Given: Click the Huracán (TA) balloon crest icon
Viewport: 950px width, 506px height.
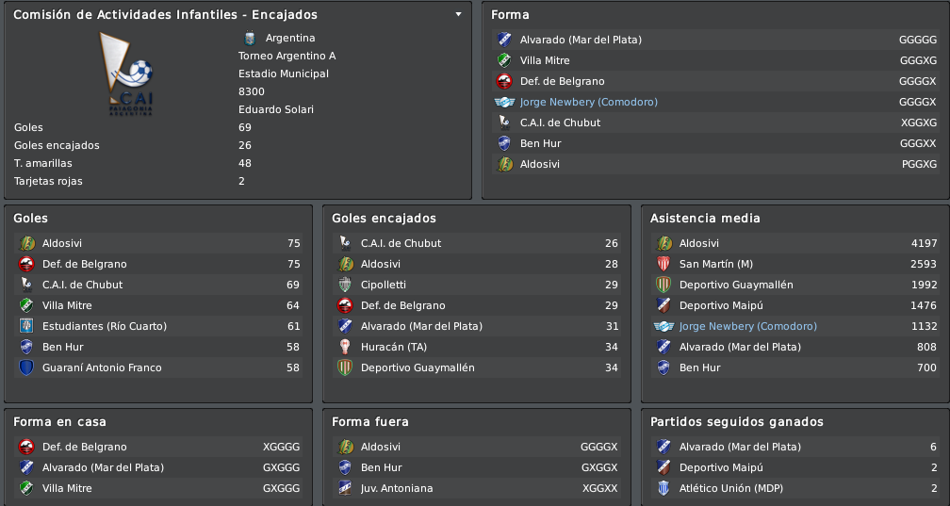Looking at the screenshot, I should click(x=345, y=347).
